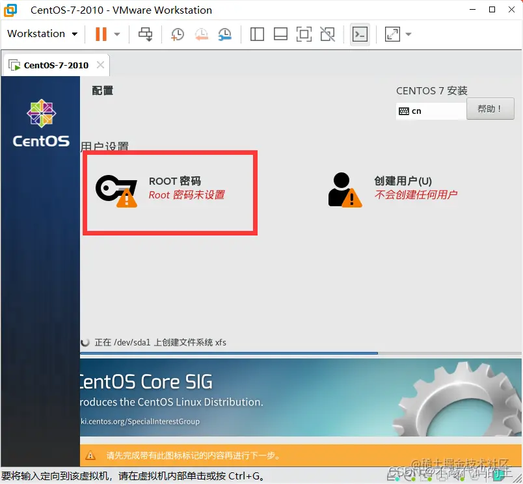Click the user silhouette warning icon

pyautogui.click(x=345, y=190)
